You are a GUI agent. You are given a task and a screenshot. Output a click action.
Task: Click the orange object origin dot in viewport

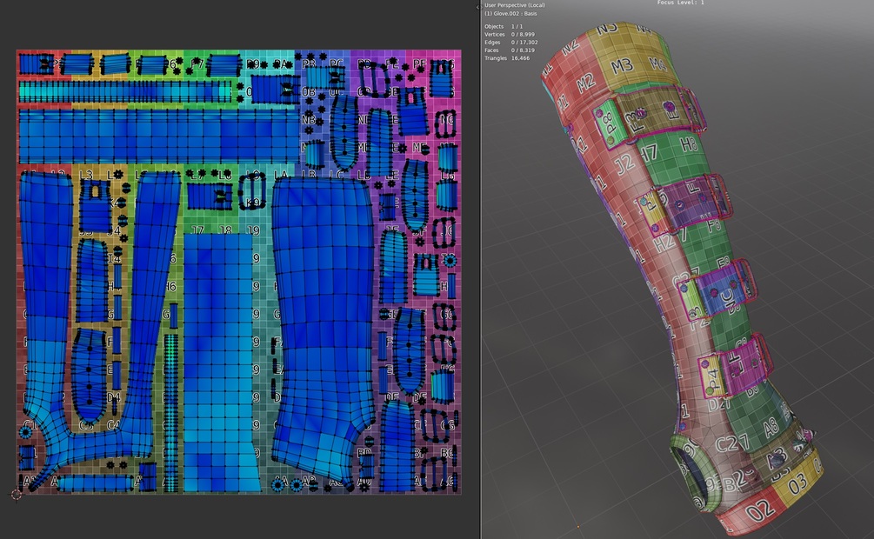(578, 526)
